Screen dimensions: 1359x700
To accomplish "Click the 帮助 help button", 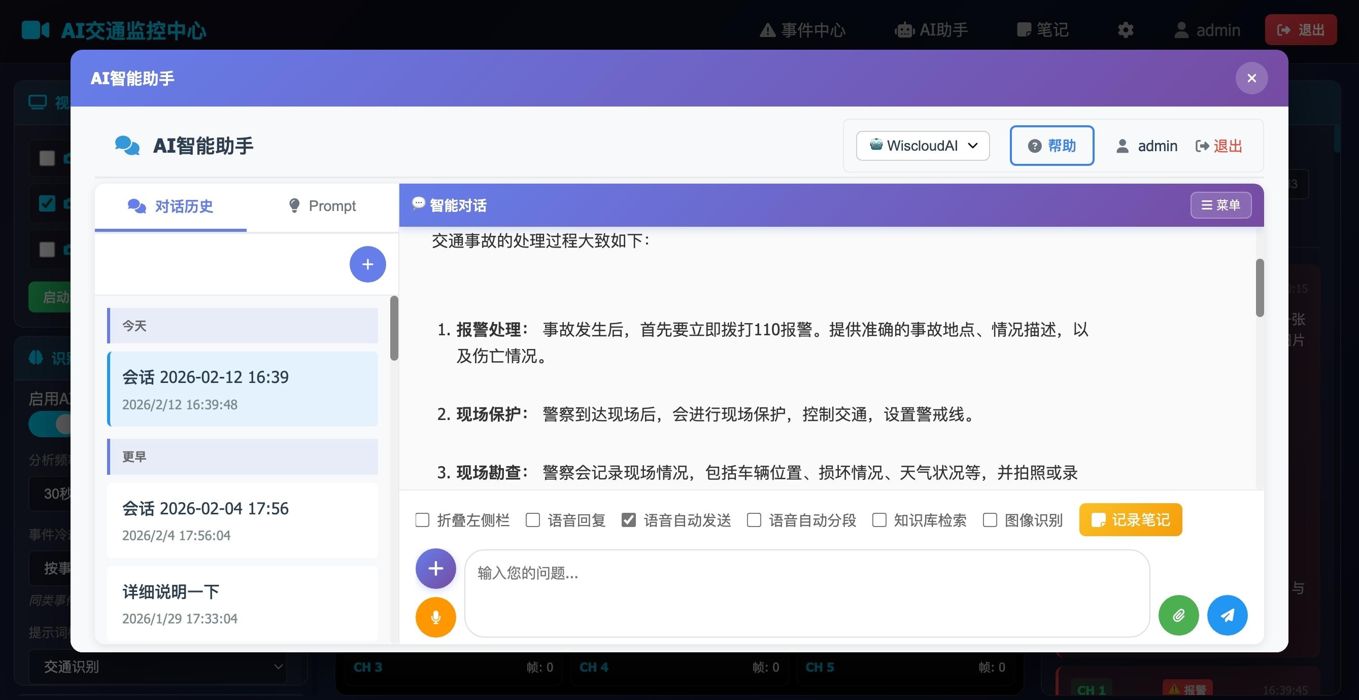I will coord(1051,146).
